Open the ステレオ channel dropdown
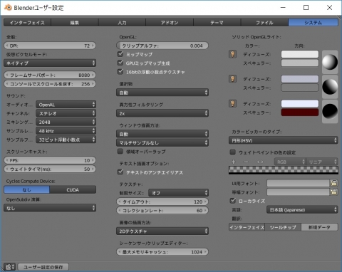The width and height of the screenshot is (342, 272). 66,113
